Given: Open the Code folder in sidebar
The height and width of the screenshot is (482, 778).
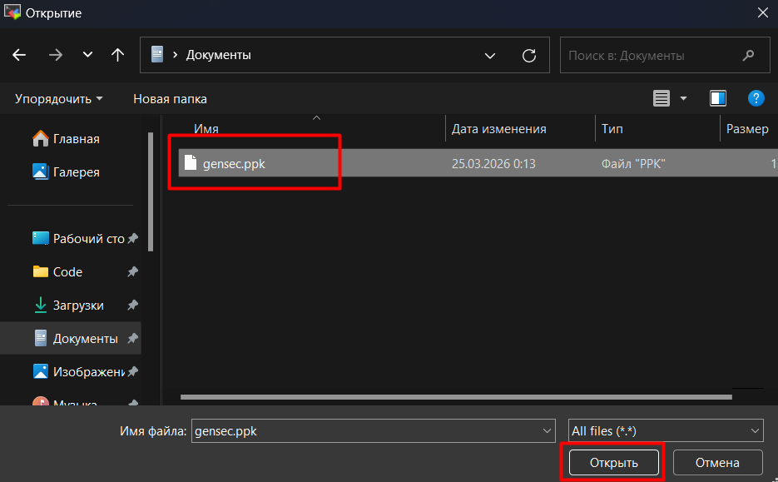Looking at the screenshot, I should point(57,271).
